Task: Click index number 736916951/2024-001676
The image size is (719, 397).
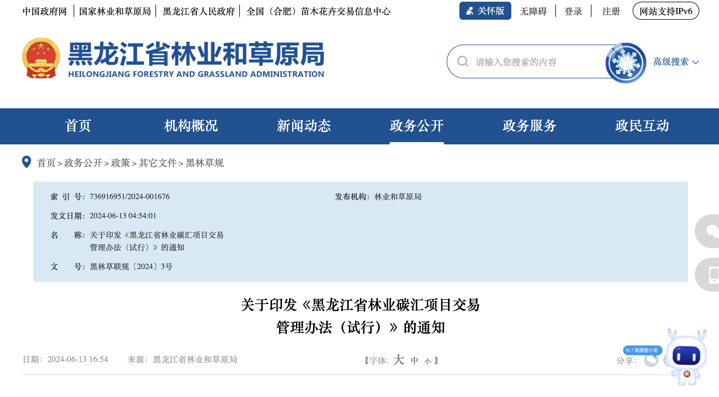Action: [x=130, y=197]
